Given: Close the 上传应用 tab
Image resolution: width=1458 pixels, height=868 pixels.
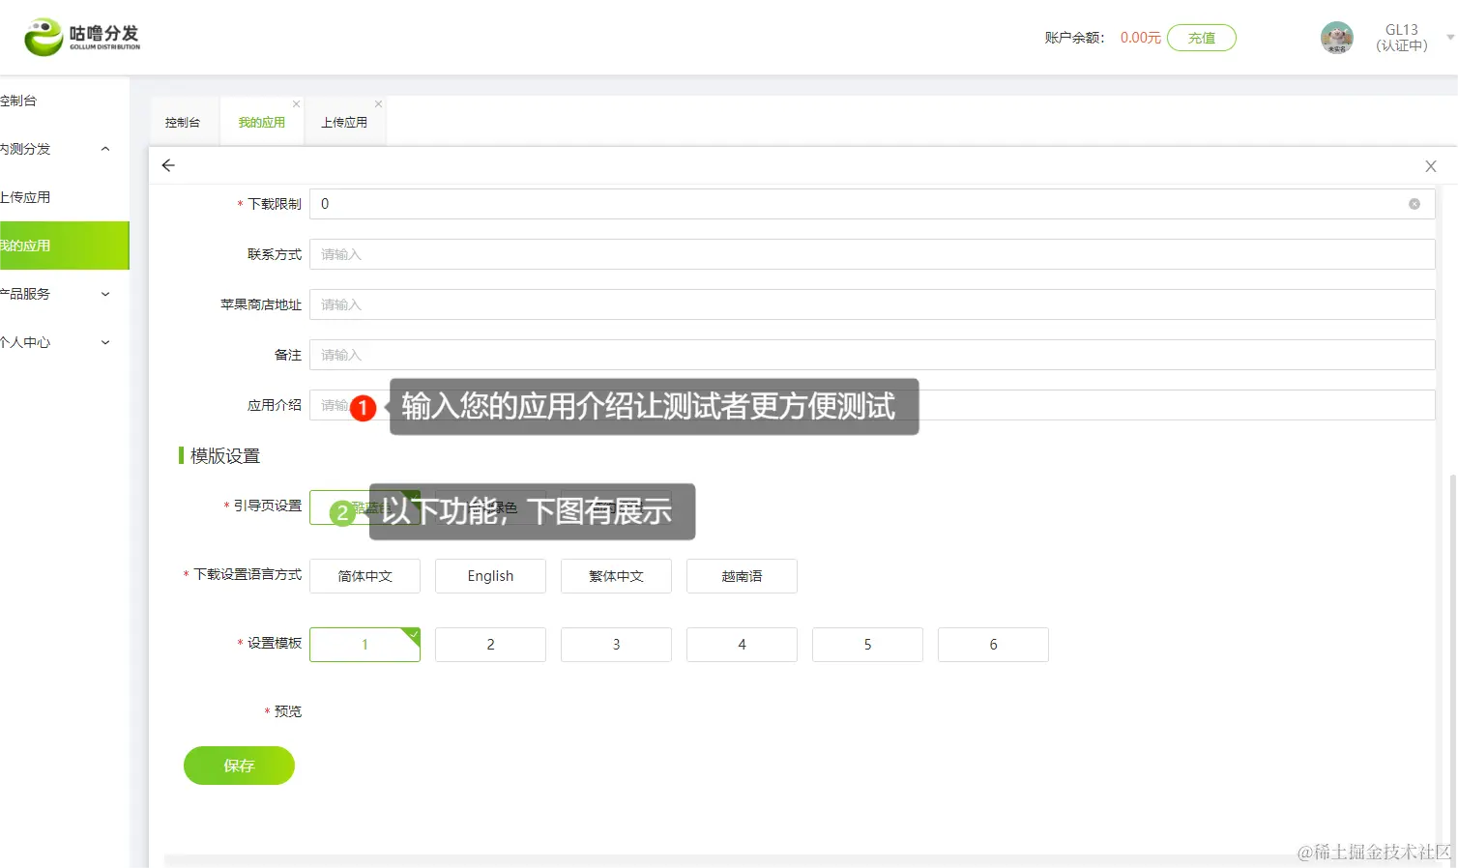Looking at the screenshot, I should point(378,103).
